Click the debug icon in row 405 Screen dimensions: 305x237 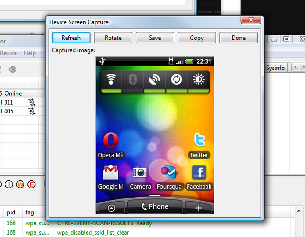point(32,111)
